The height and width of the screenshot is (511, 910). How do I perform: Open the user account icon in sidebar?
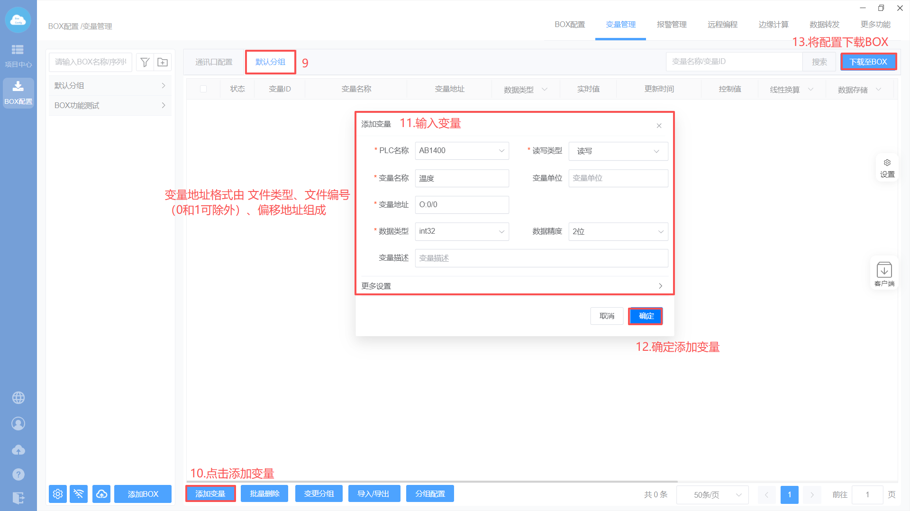coord(18,424)
